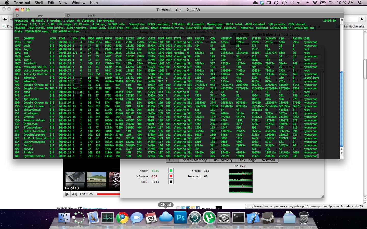
Task: Select second video thumbnail in gallery
Action: 97,177
